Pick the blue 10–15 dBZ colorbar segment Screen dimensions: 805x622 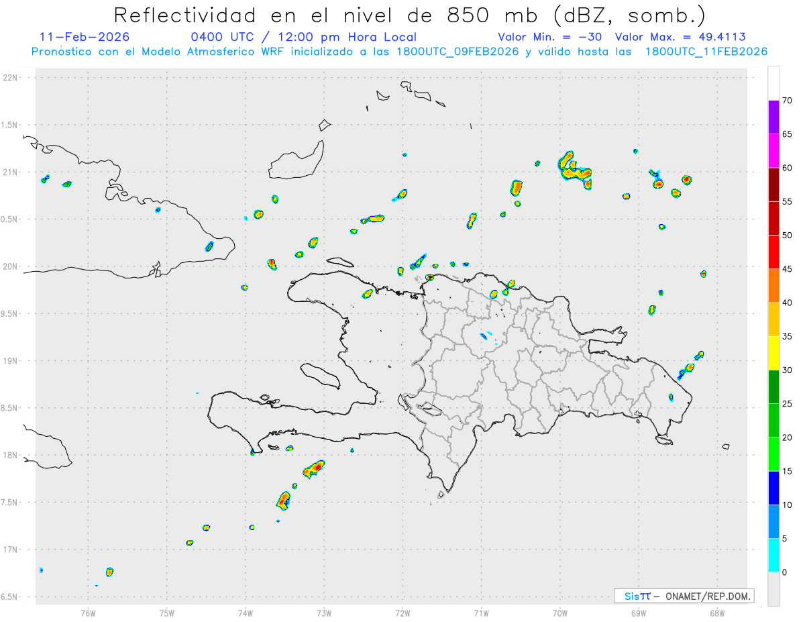tap(773, 488)
